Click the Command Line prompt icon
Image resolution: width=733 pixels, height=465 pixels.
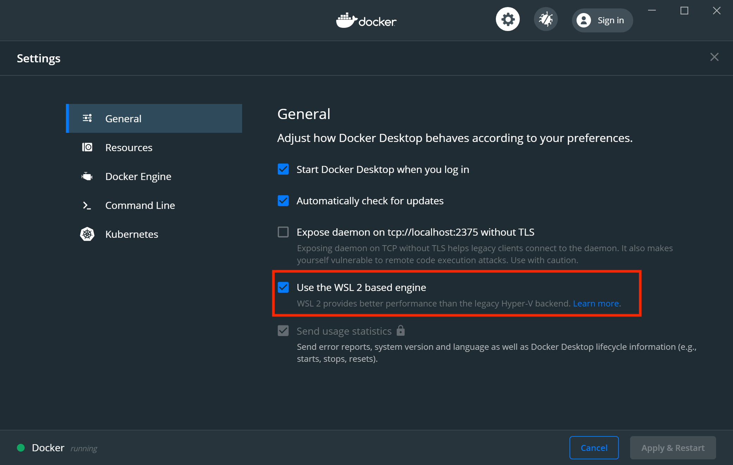click(87, 205)
